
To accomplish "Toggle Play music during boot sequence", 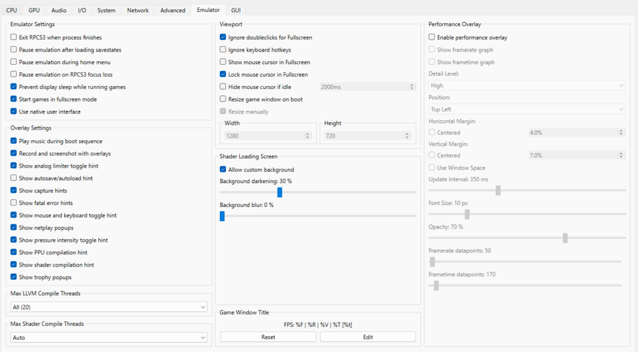I will (14, 141).
